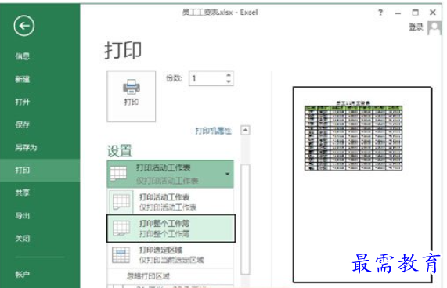Screen dimensions: 447x288
Task: Select 新建 in the sidebar
Action: (x=22, y=79)
